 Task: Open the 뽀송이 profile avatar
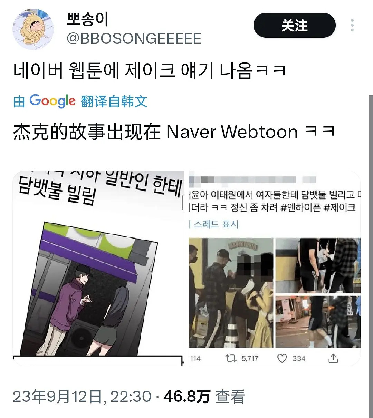point(33,29)
